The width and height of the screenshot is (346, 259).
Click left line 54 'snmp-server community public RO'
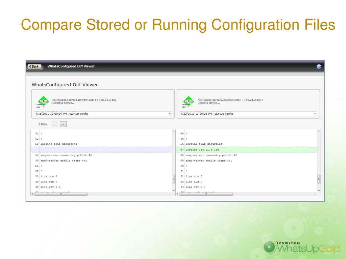66,155
